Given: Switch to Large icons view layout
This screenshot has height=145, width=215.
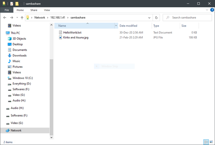Looking at the screenshot, I should (x=211, y=142).
